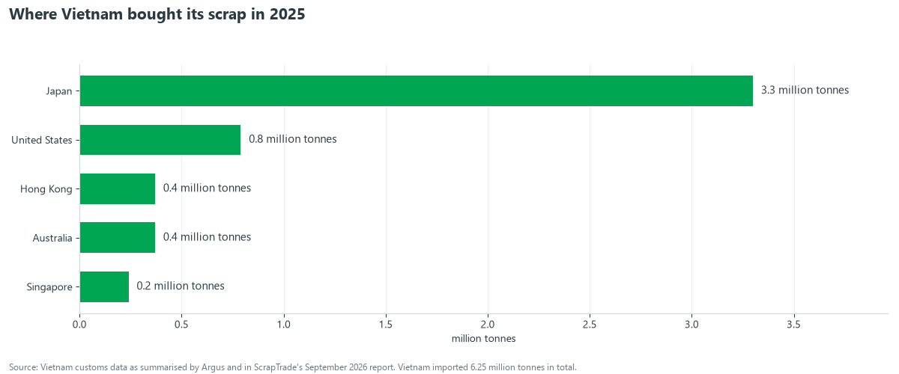Click the green Australia bar

point(118,237)
